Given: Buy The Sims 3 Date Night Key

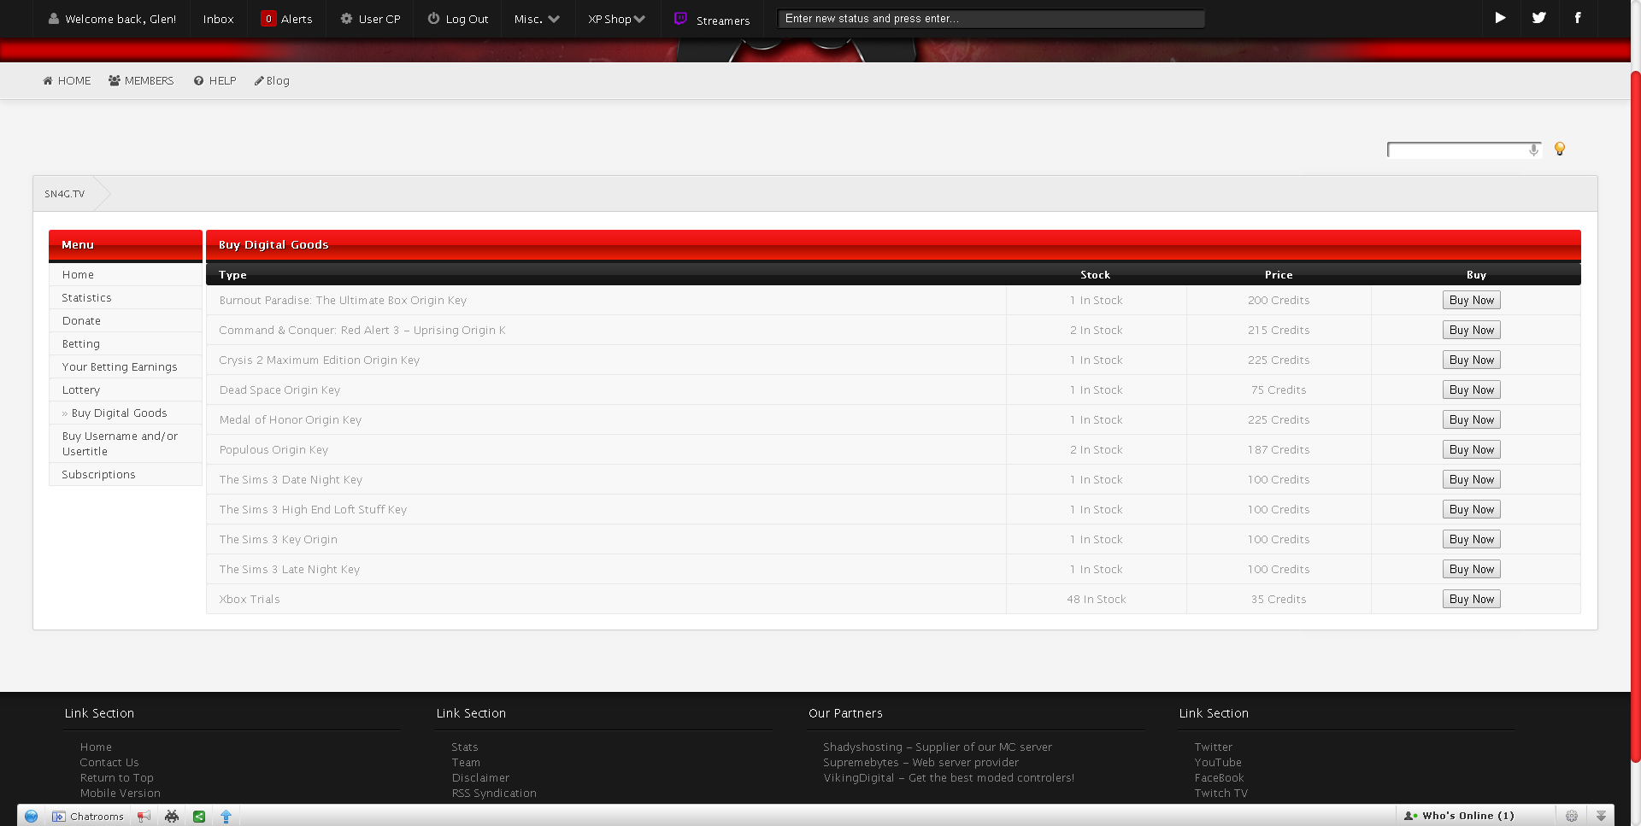Looking at the screenshot, I should [1472, 479].
